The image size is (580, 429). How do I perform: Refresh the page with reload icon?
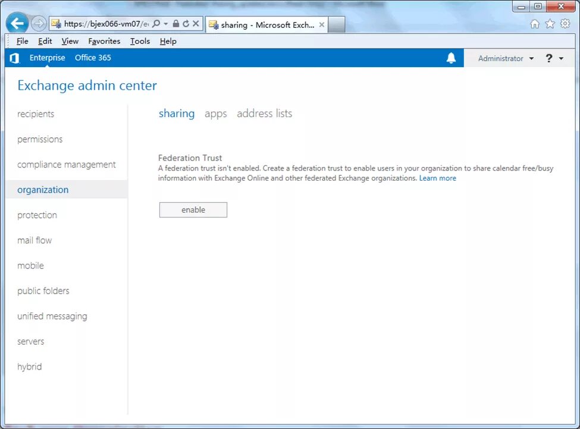(186, 24)
